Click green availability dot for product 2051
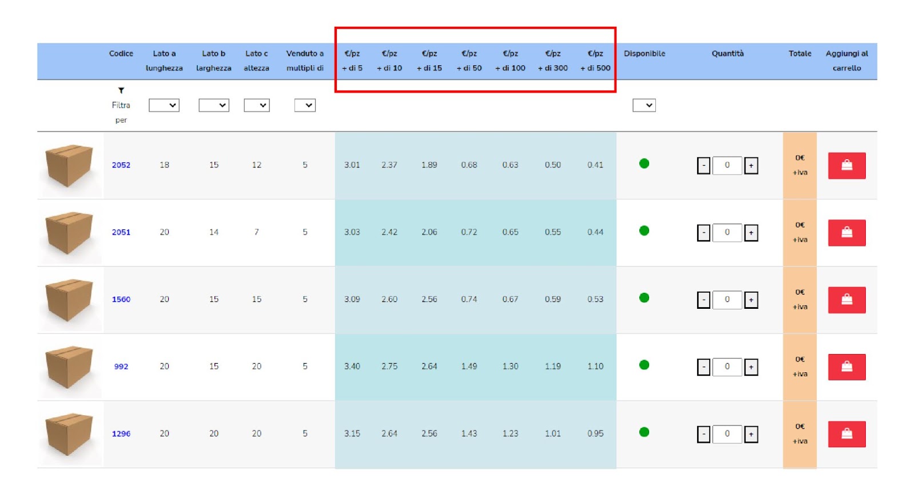This screenshot has height=497, width=915. [644, 230]
